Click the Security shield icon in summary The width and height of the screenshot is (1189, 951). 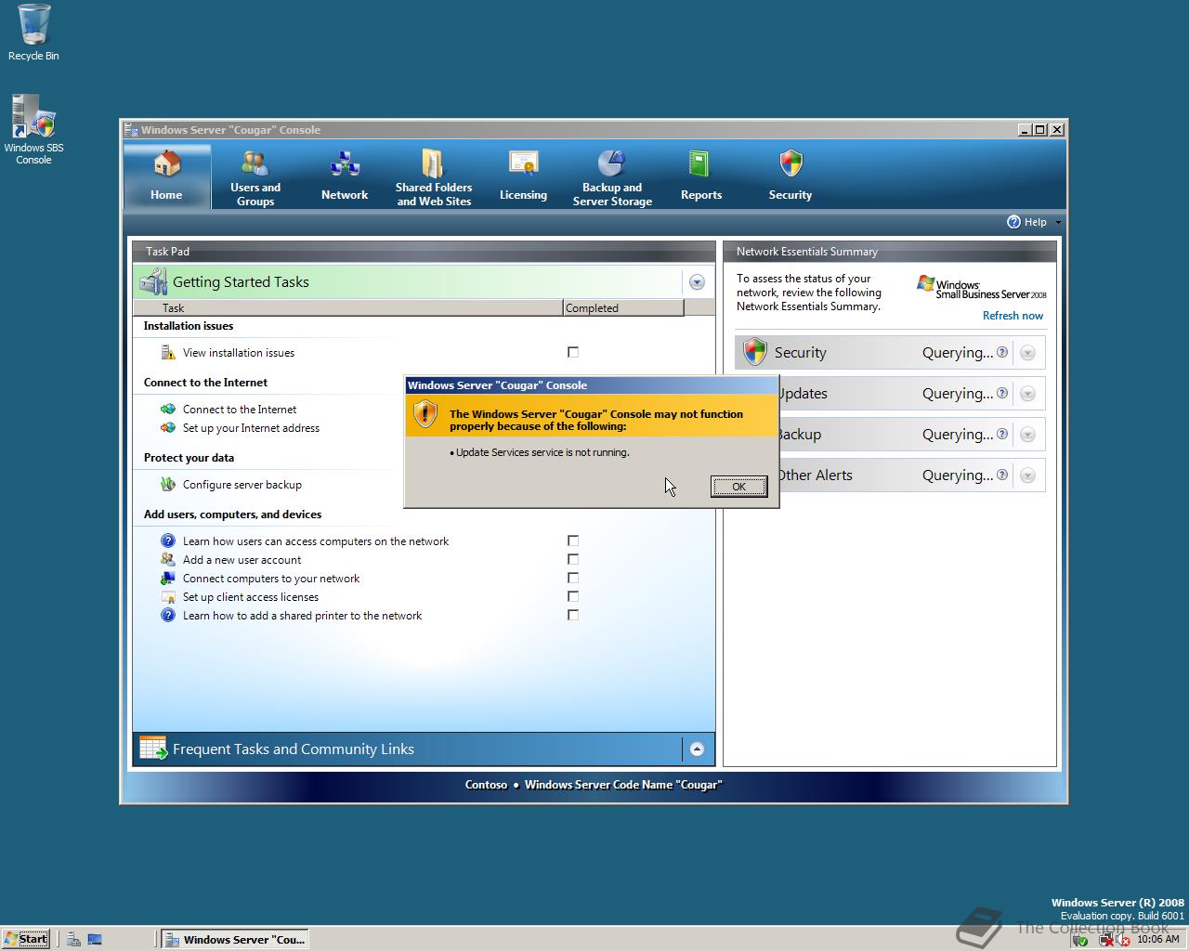click(755, 352)
